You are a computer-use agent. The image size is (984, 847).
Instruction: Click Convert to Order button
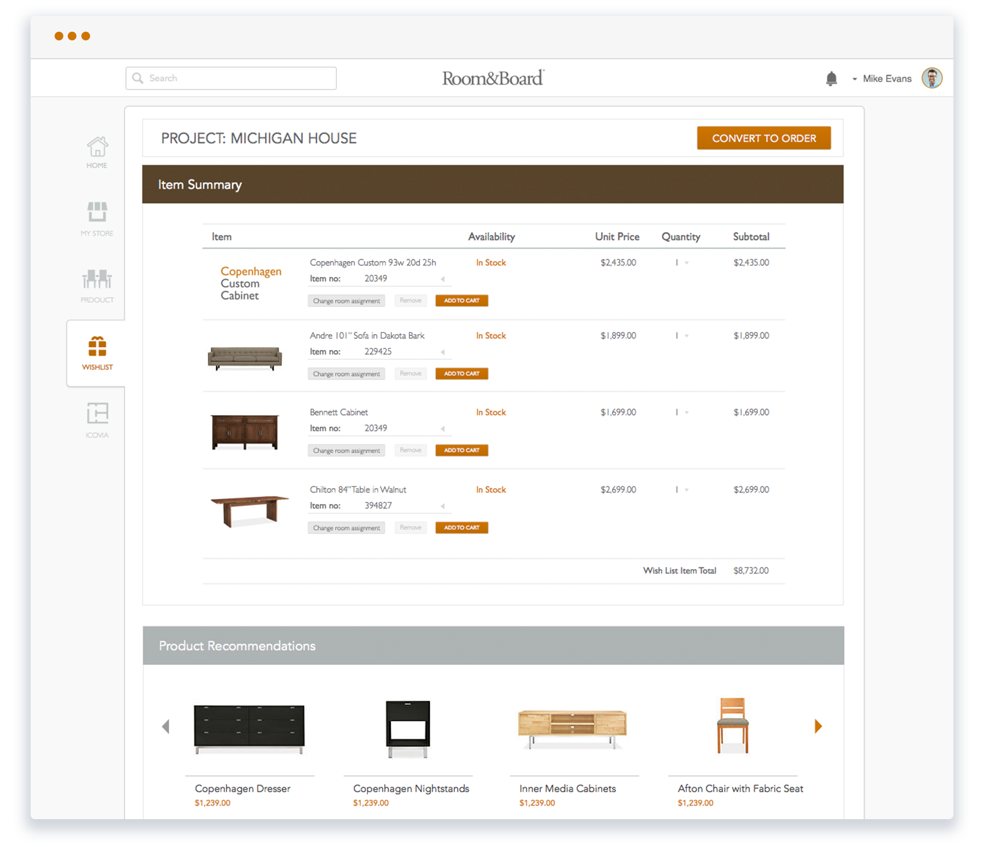[764, 138]
